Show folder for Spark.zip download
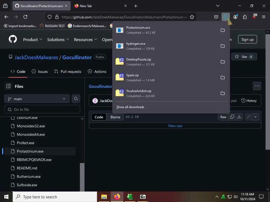This screenshot has height=202, width=270. (x=223, y=78)
